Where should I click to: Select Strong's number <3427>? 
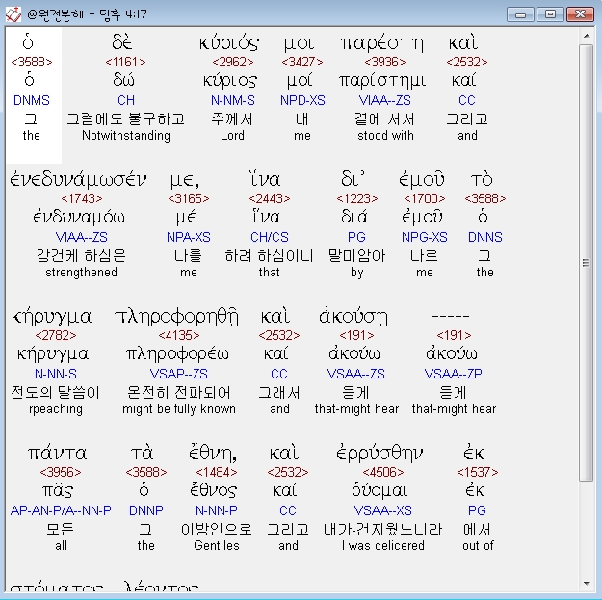pos(302,62)
